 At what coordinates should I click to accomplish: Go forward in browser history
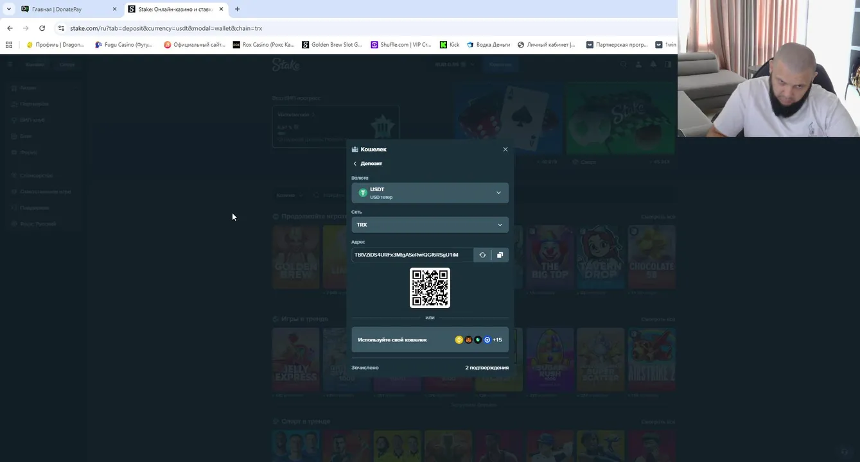[x=26, y=28]
